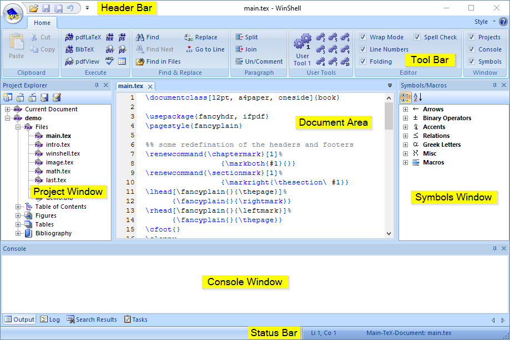Click the BibTeX button
Viewport: 510px width, 340px height.
click(79, 49)
